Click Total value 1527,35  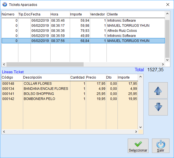coord(155,70)
